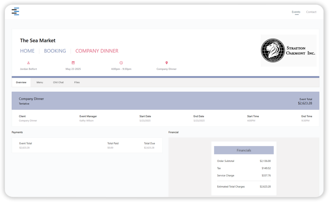Switch to the Menu tab

(x=40, y=82)
